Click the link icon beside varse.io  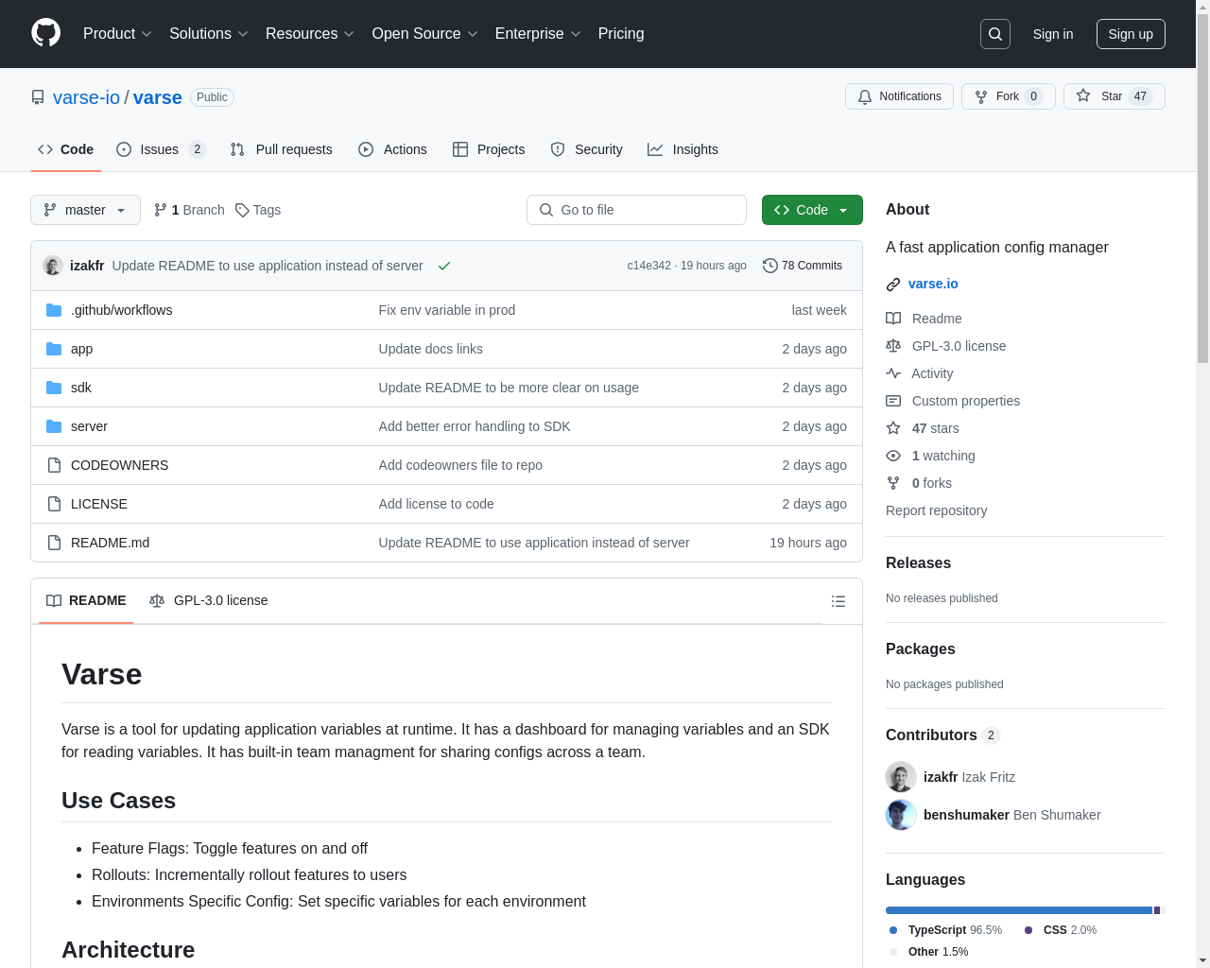point(893,285)
